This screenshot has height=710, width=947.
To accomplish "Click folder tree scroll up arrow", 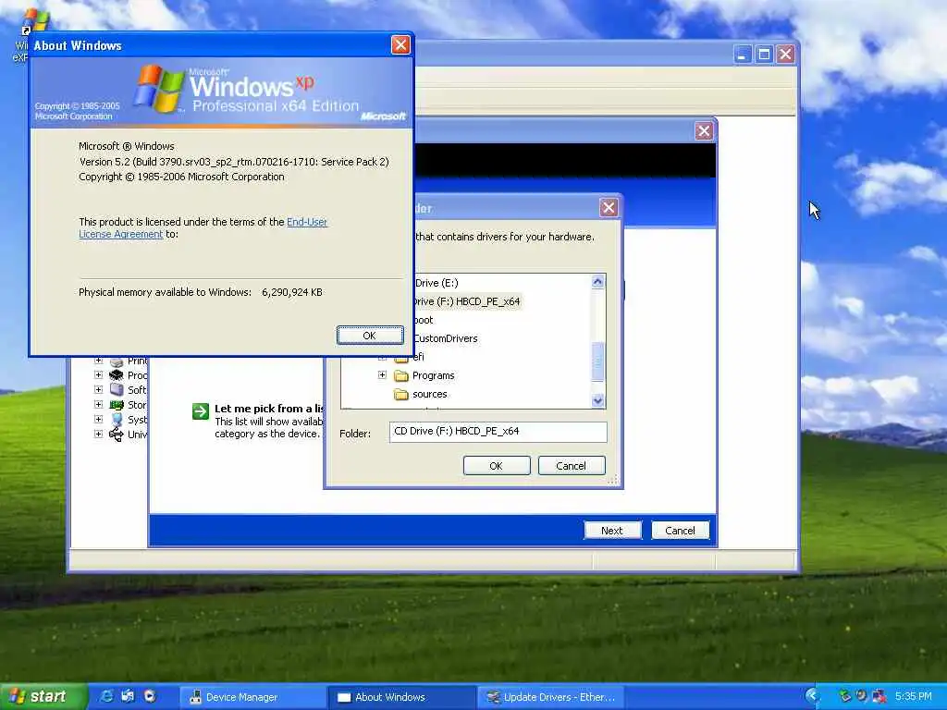I will click(598, 281).
